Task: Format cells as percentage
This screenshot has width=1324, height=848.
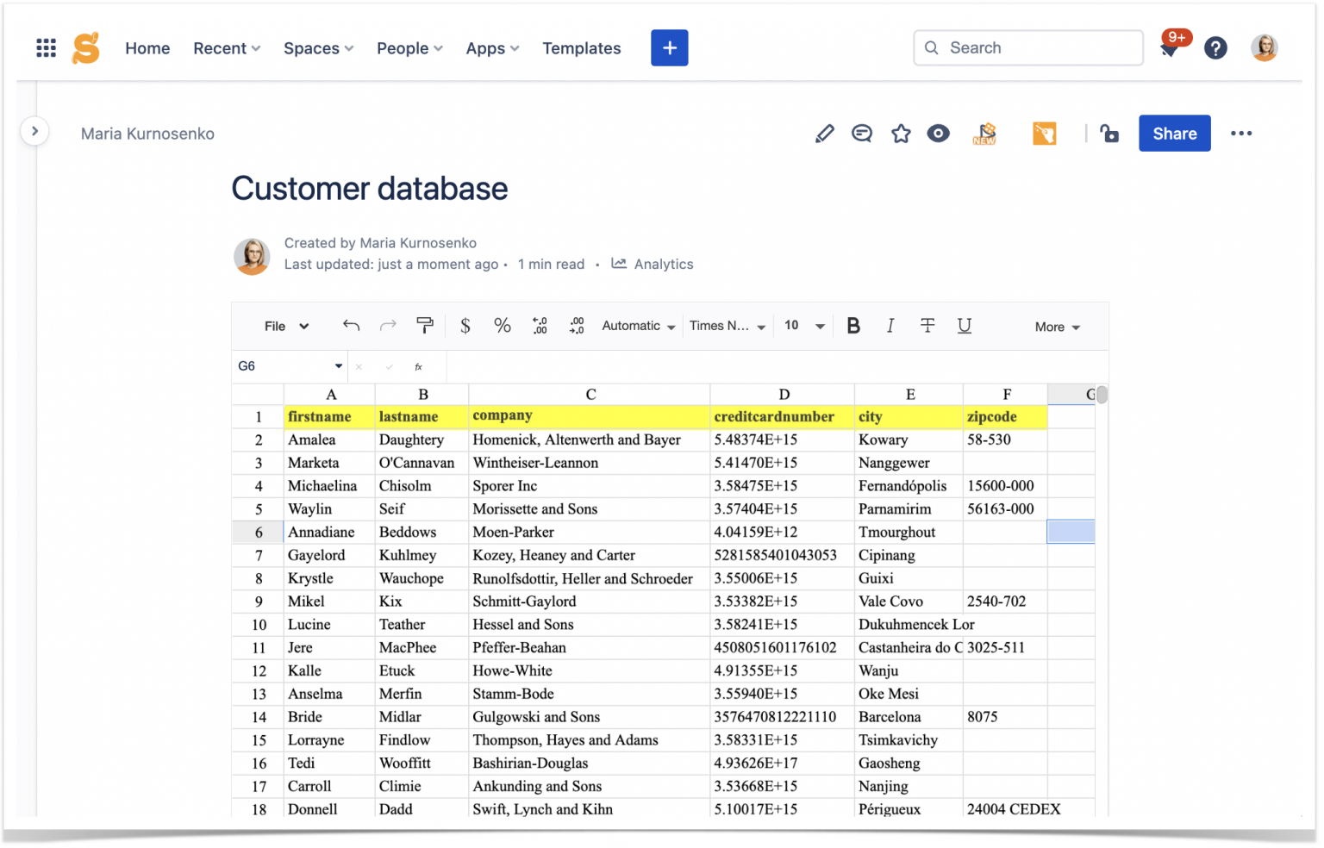Action: coord(503,326)
